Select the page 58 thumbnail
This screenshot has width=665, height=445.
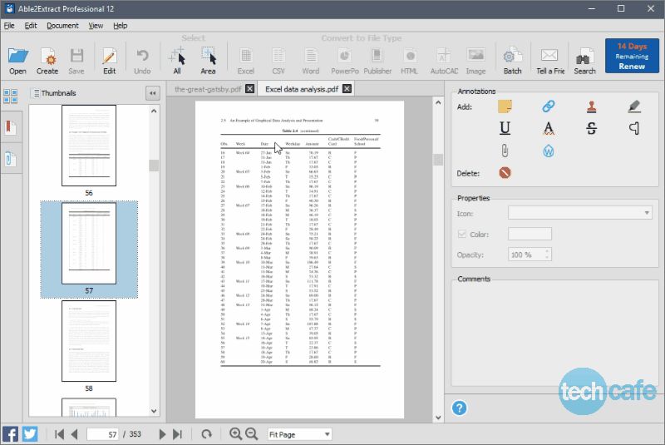click(89, 341)
